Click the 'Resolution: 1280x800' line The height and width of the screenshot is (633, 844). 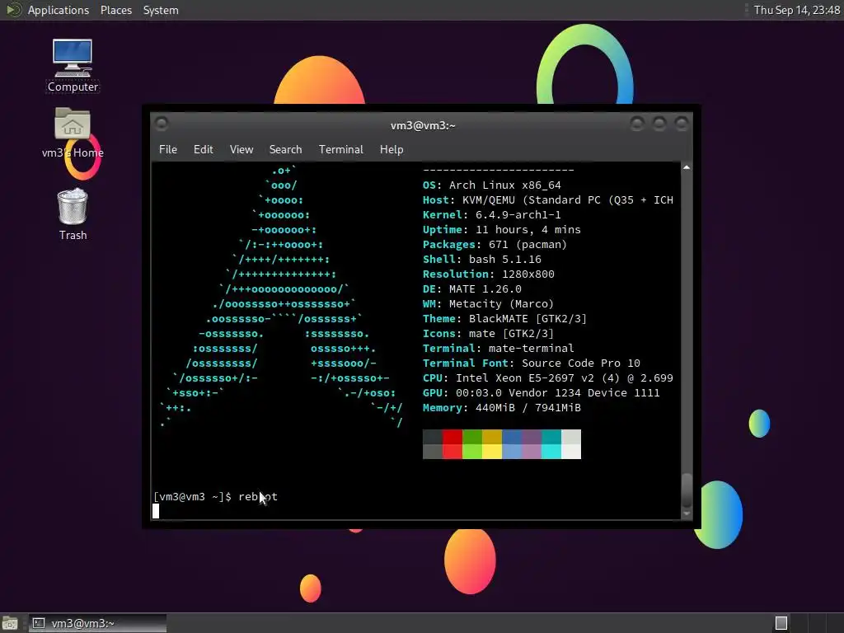[x=488, y=274]
